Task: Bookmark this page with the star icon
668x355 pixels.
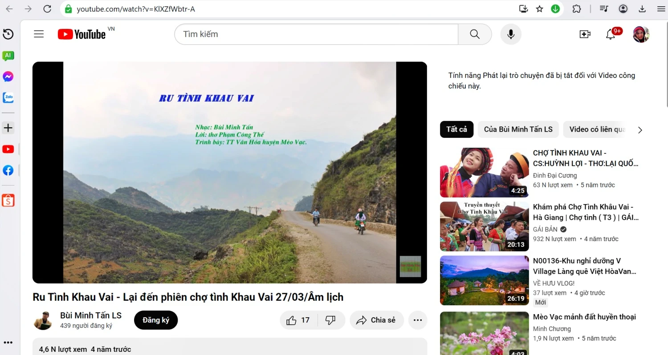Action: (539, 9)
